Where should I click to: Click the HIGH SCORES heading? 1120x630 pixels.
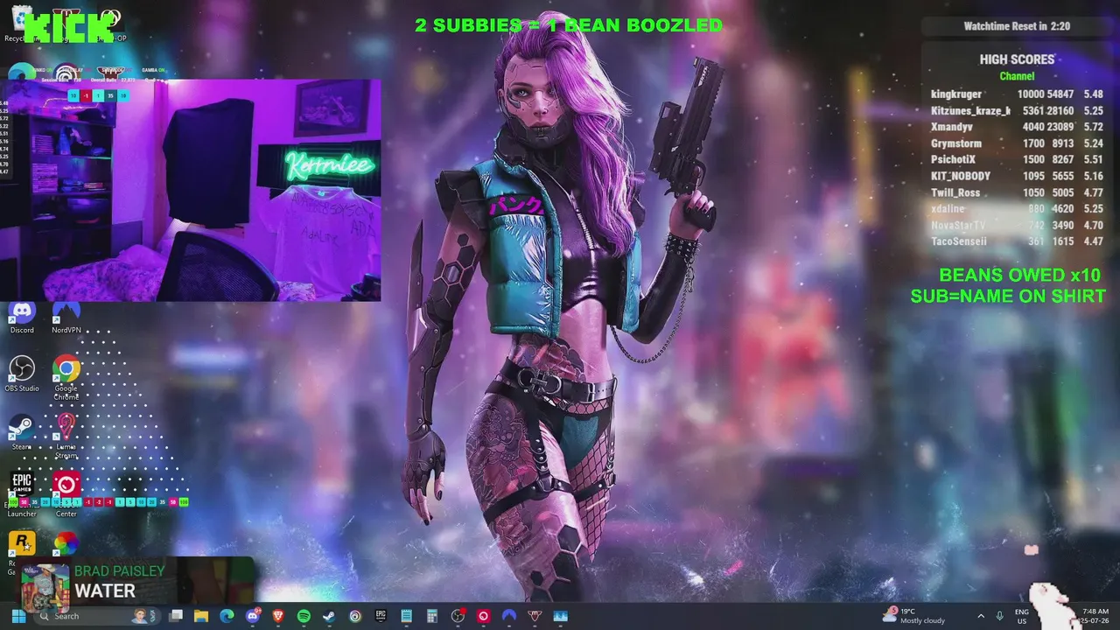click(x=1017, y=59)
